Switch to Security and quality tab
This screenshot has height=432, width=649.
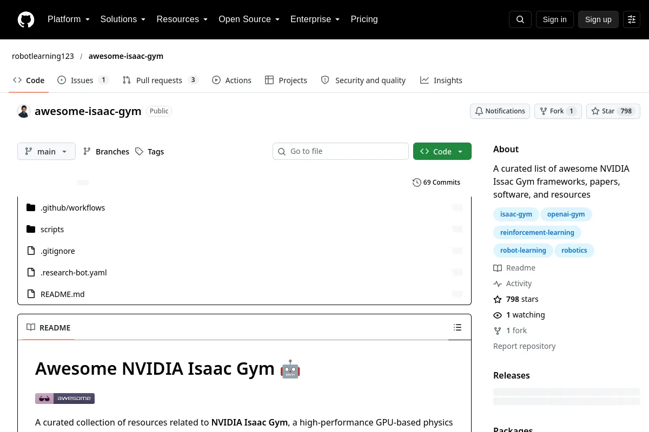363,80
